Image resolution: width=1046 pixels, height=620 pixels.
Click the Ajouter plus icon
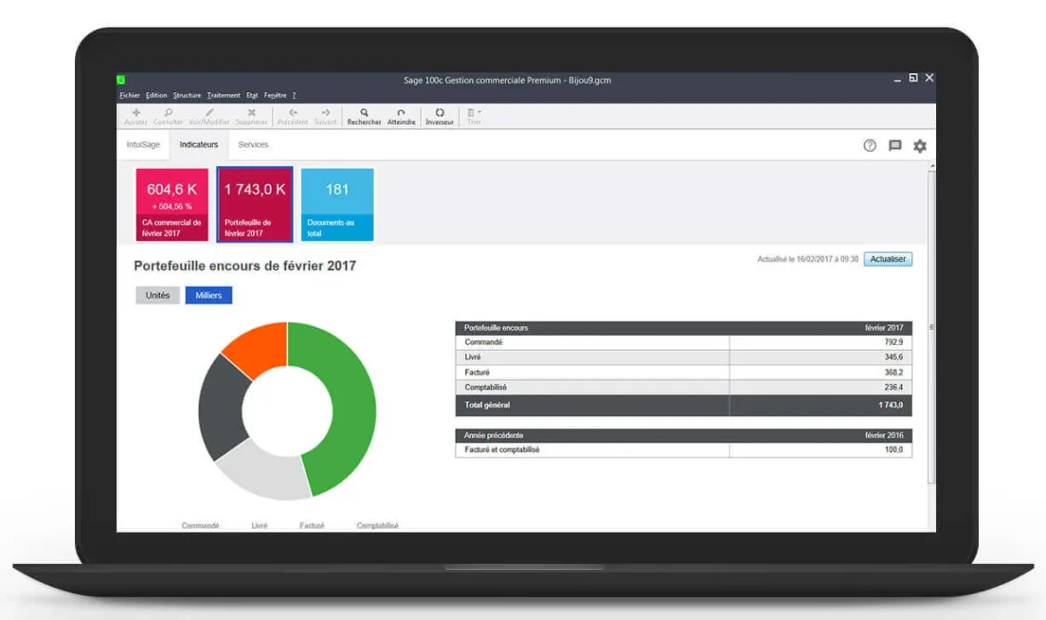tap(136, 113)
